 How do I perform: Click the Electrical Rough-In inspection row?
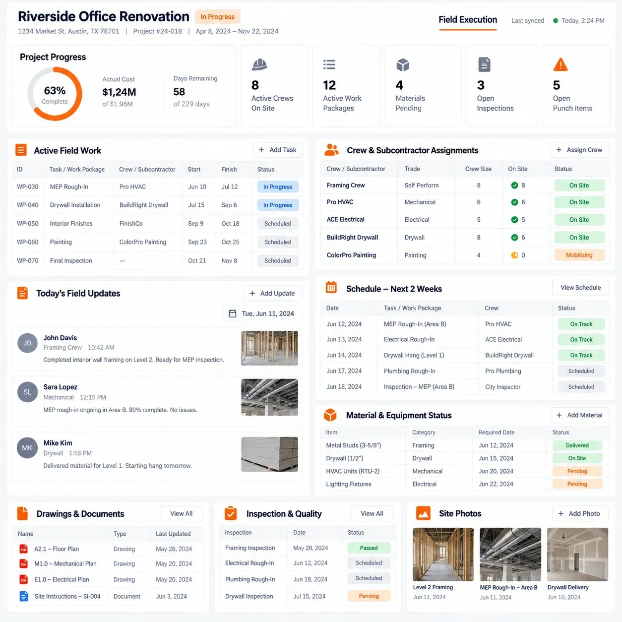[x=308, y=563]
